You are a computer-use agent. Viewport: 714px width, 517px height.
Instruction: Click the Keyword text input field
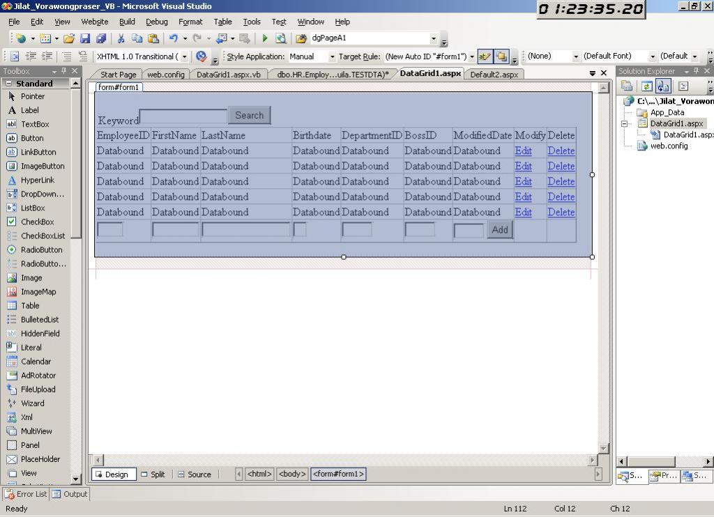click(183, 116)
